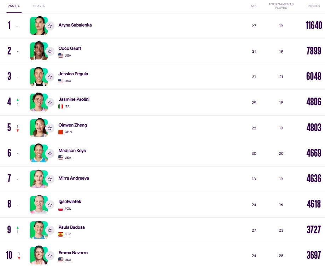Favorite Aryna Sabalenka with star icon
Viewport: 325px width, 268px height.
coord(50,26)
